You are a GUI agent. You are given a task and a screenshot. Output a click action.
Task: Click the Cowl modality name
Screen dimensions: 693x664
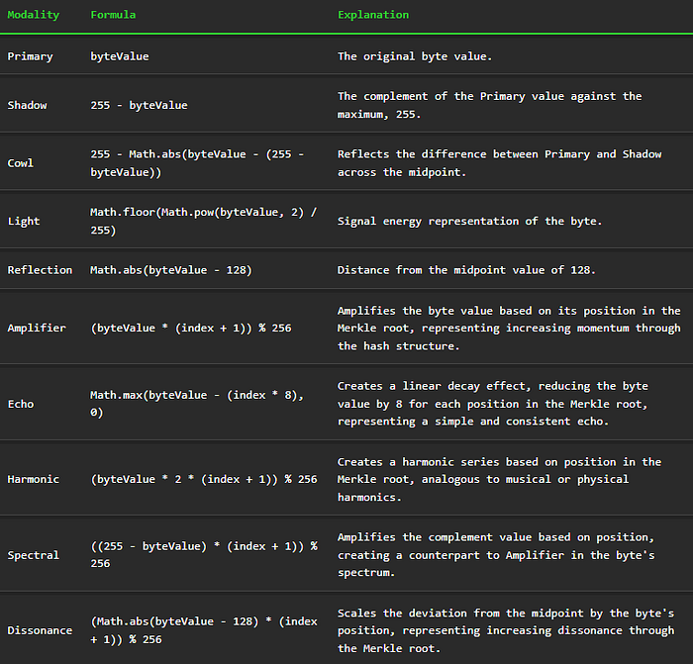click(21, 163)
